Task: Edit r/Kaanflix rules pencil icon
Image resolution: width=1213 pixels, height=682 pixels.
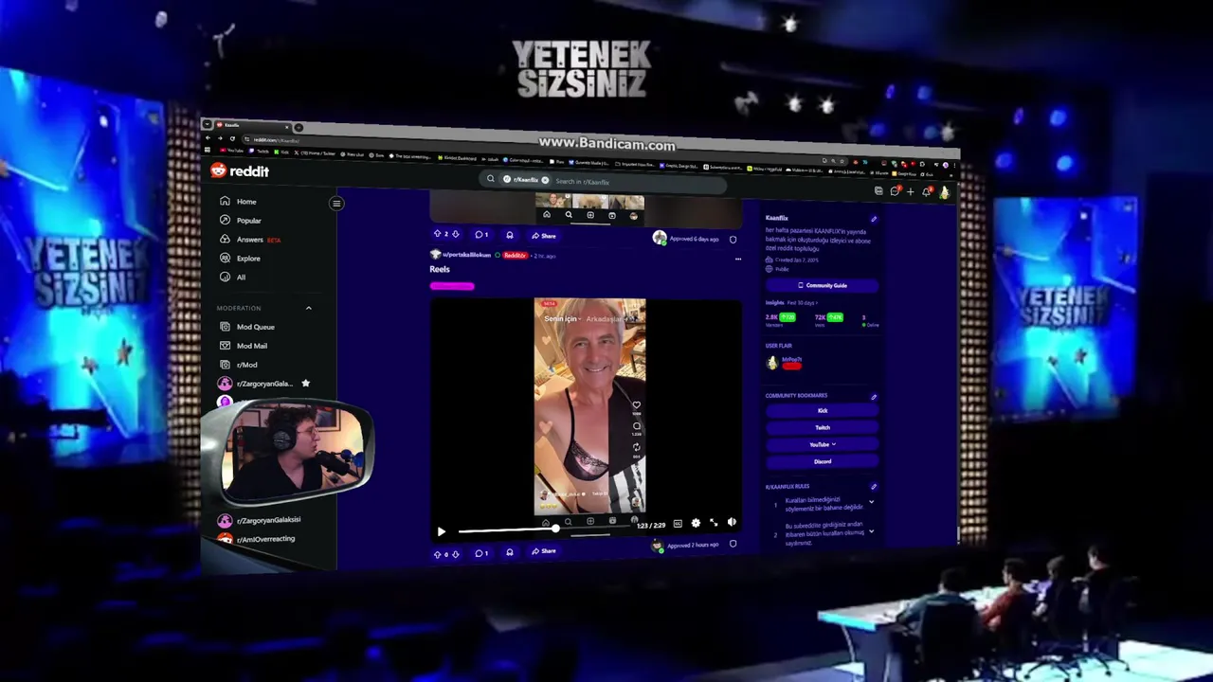Action: click(874, 487)
